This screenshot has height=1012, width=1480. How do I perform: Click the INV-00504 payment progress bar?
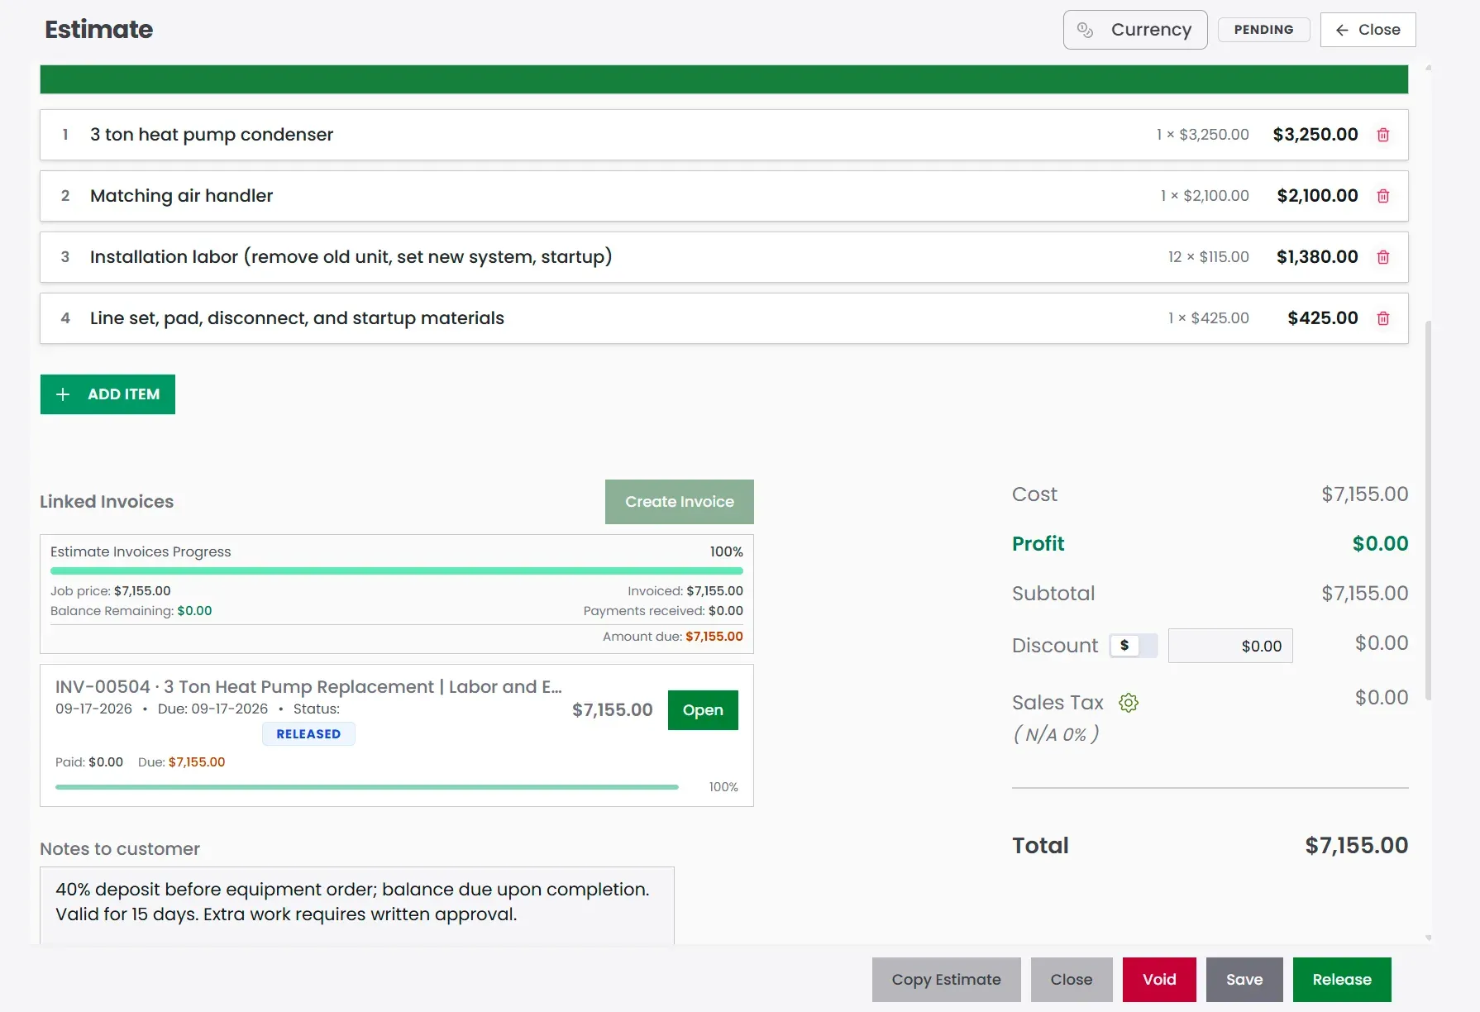coord(367,787)
